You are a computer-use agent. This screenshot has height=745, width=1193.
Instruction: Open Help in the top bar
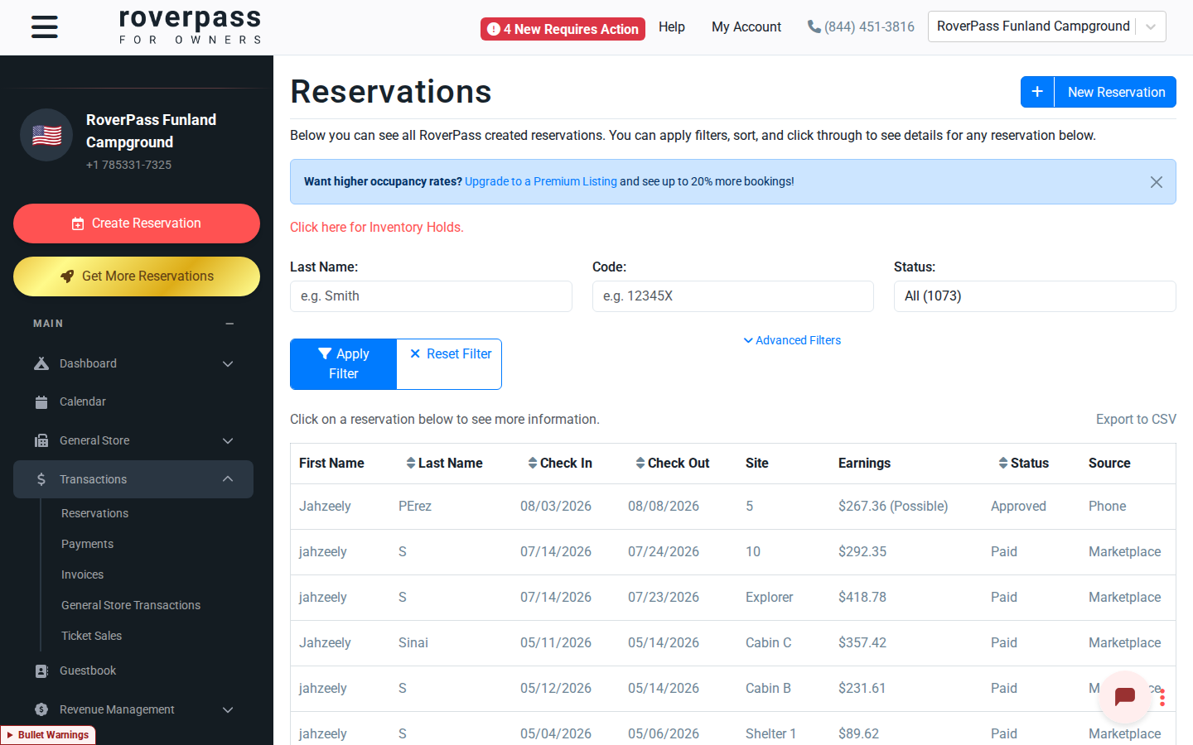pos(672,26)
